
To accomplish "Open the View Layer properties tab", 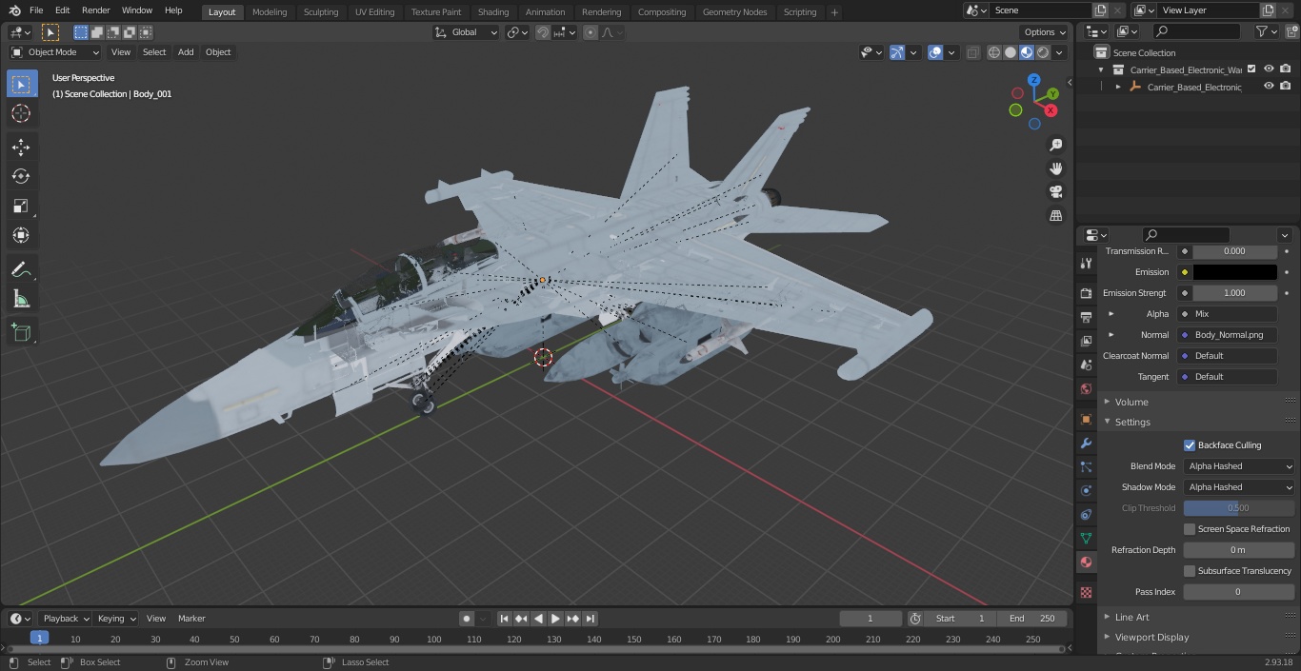I will (x=1086, y=341).
